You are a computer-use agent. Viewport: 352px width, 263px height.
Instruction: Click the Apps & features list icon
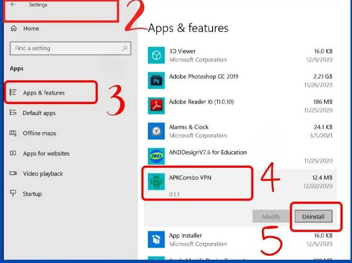tap(13, 92)
